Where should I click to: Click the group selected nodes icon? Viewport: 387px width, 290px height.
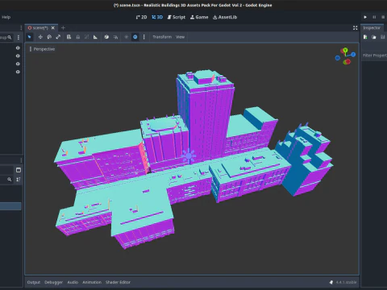pos(86,37)
